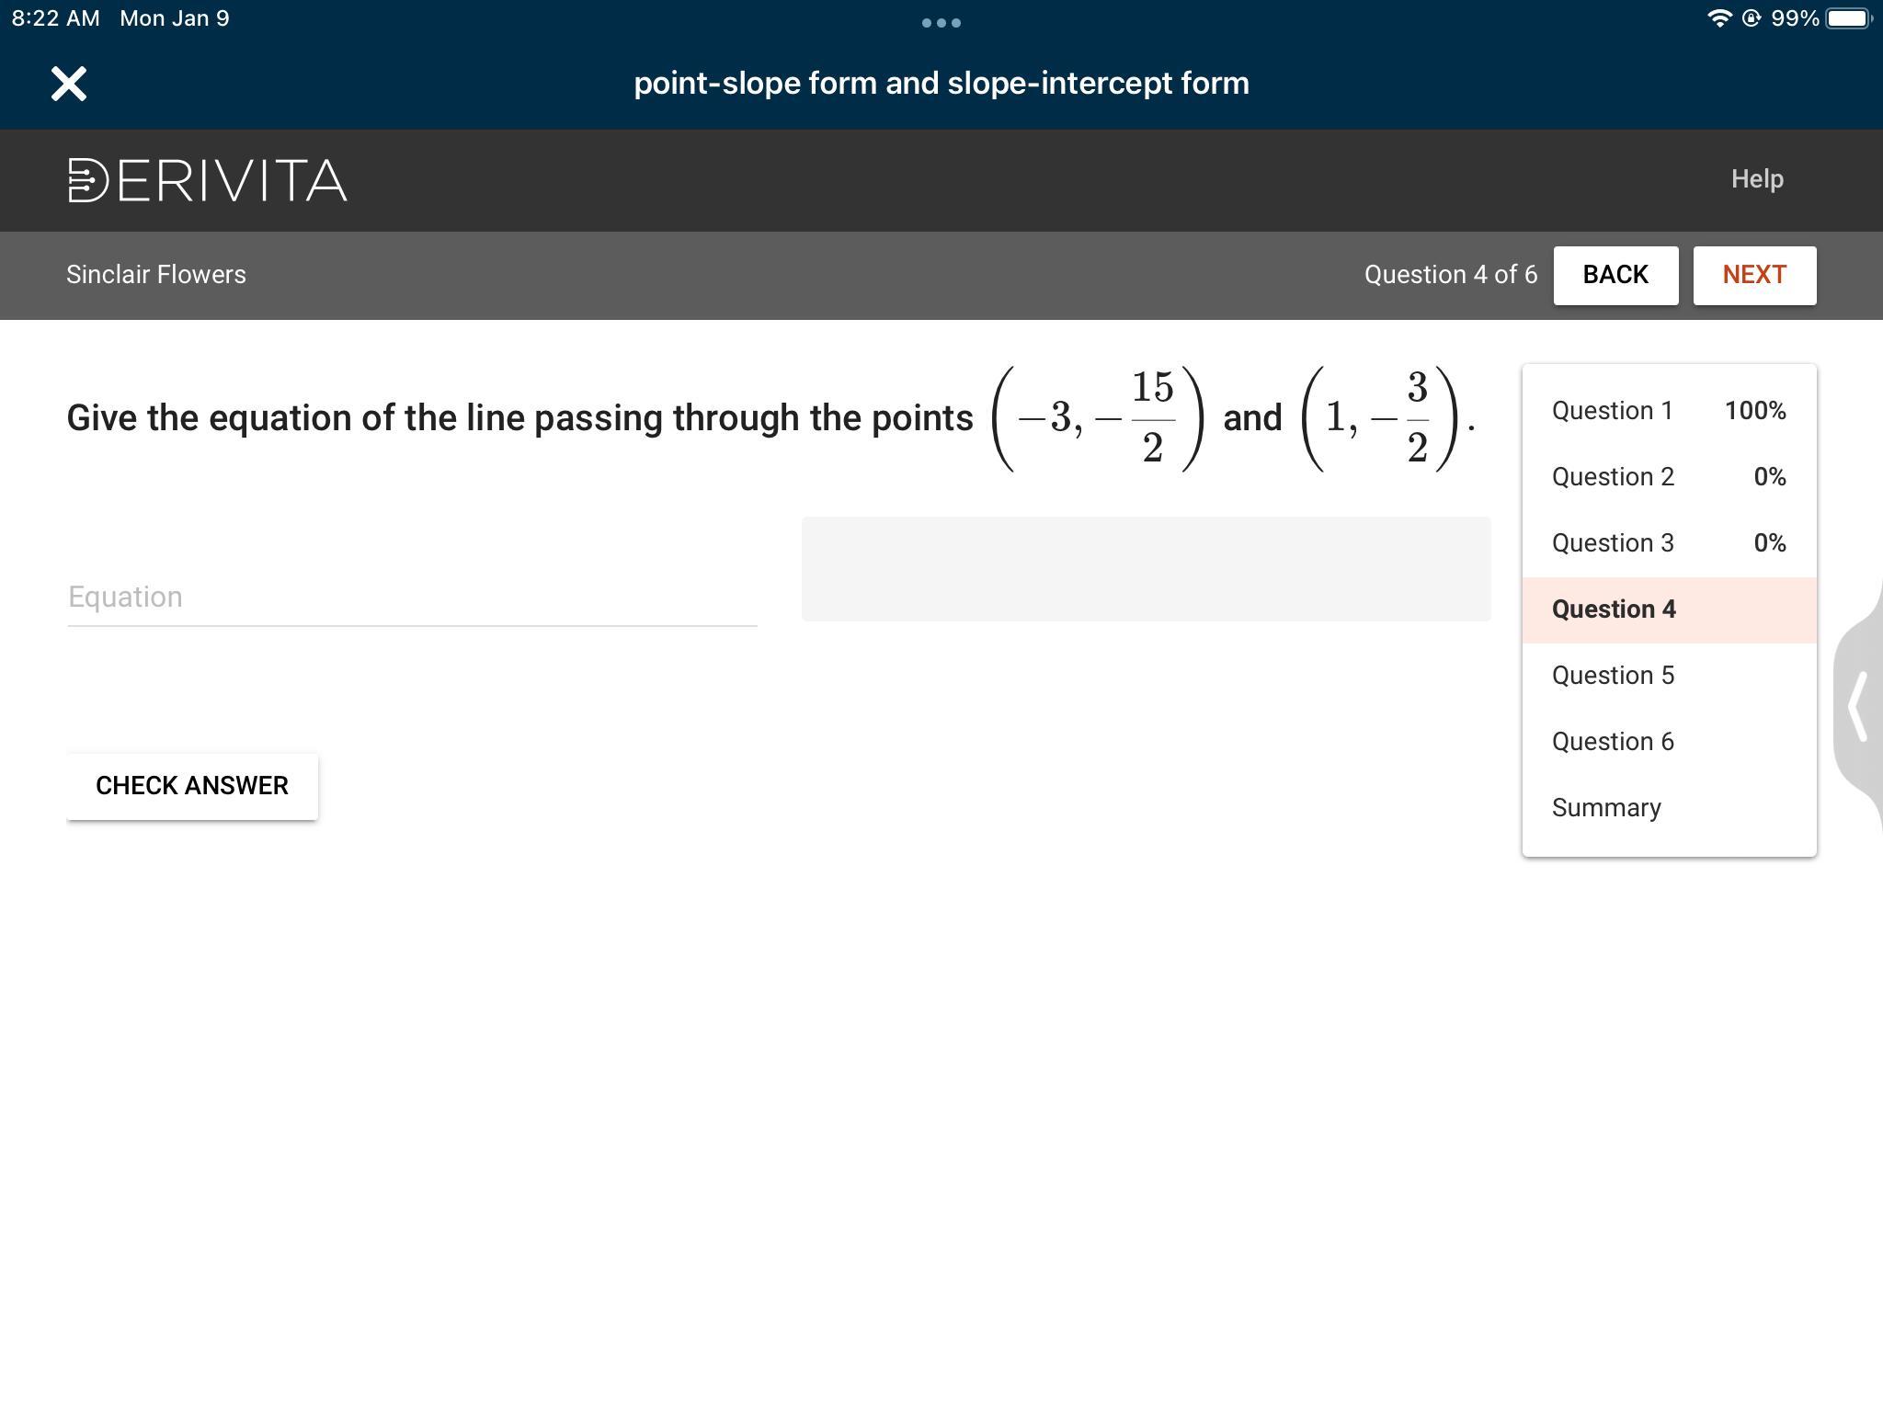Navigate to Question 5
The height and width of the screenshot is (1412, 1883).
coord(1613,676)
